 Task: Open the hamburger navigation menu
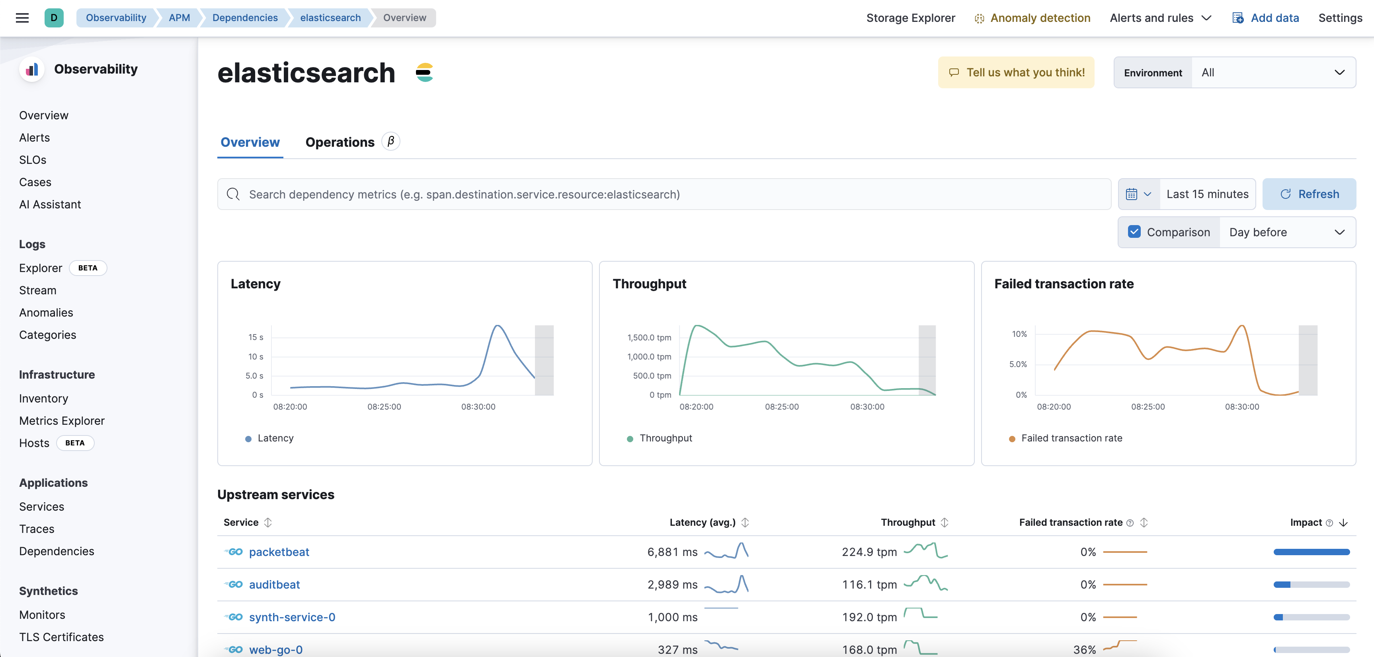pyautogui.click(x=22, y=17)
